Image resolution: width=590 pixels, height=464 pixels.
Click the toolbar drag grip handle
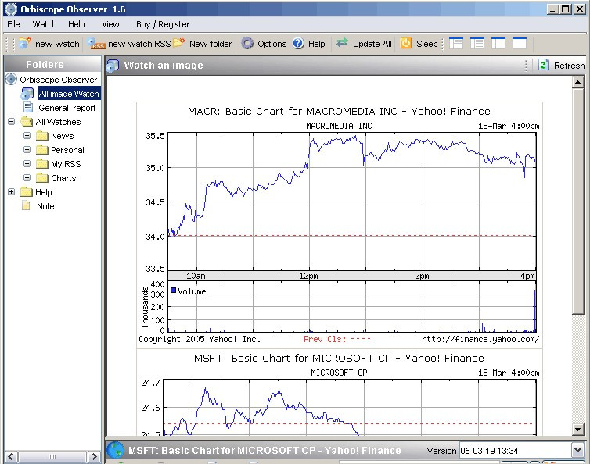coord(10,44)
